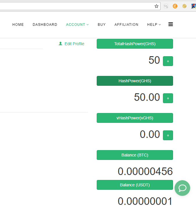196x206 pixels.
Task: Click the orange C extension icon
Action: pyautogui.click(x=175, y=6)
